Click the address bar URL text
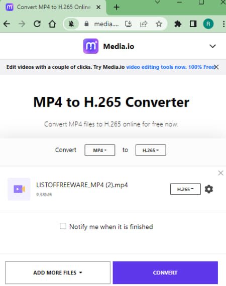The height and width of the screenshot is (286, 226). pos(106,24)
